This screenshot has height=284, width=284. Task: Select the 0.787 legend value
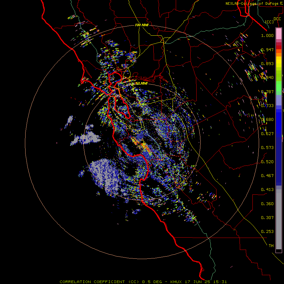click(x=267, y=92)
